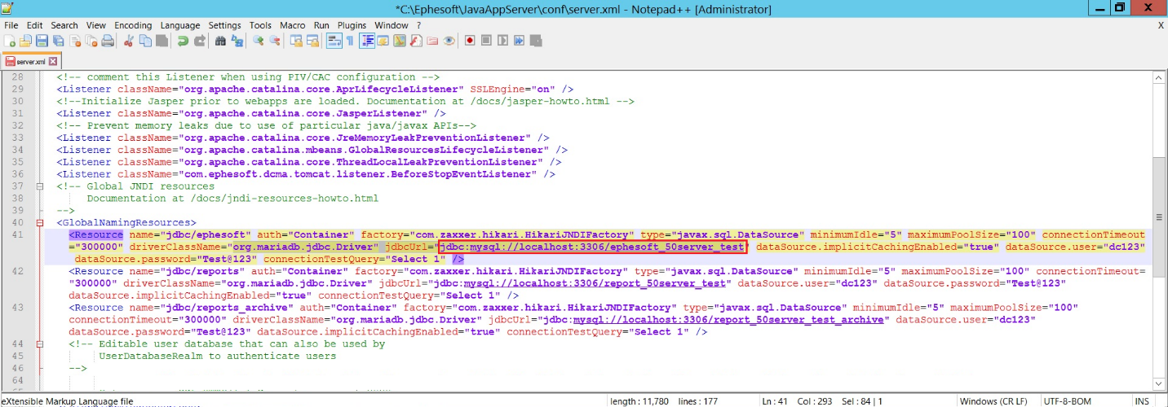Open the ? help menu
Screen dimensions: 1168x407
[x=418, y=25]
